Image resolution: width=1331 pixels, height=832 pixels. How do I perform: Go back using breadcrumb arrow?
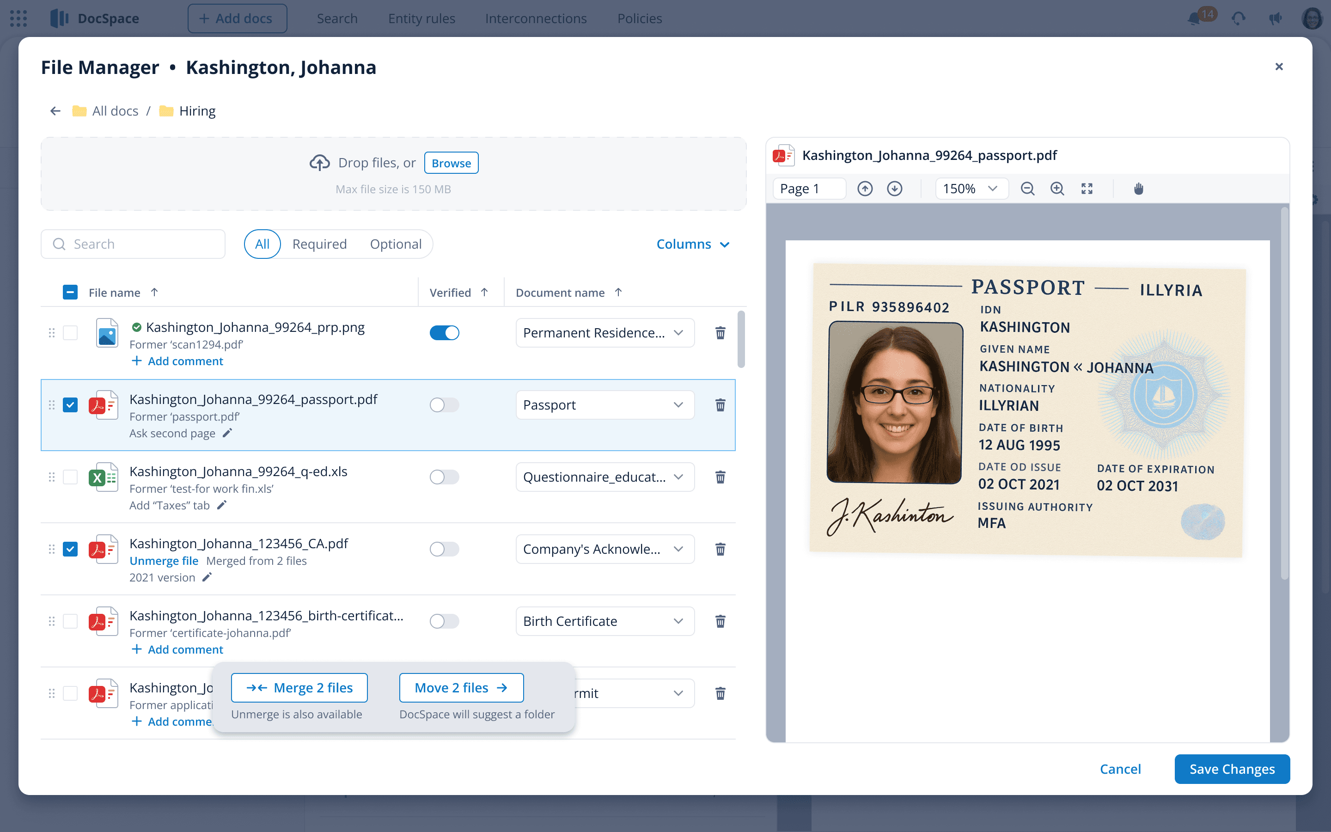click(55, 111)
